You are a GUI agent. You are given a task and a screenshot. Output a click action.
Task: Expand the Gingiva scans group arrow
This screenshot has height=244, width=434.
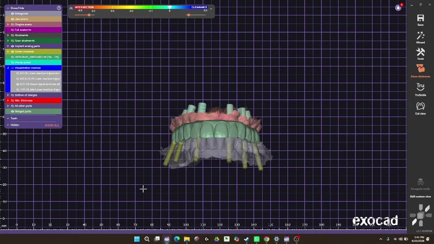[x=8, y=24]
